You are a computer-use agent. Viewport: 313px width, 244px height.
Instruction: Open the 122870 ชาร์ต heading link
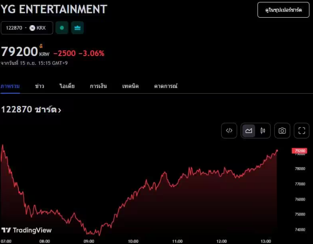tap(31, 110)
